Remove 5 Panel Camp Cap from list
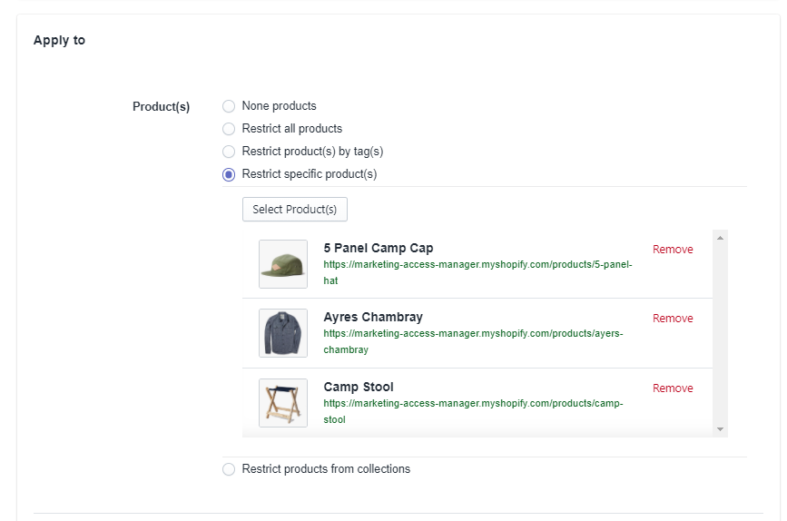 click(x=673, y=250)
